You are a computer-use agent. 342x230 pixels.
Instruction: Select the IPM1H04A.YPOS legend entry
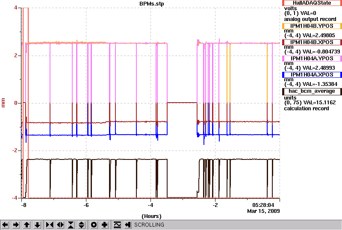pos(312,59)
